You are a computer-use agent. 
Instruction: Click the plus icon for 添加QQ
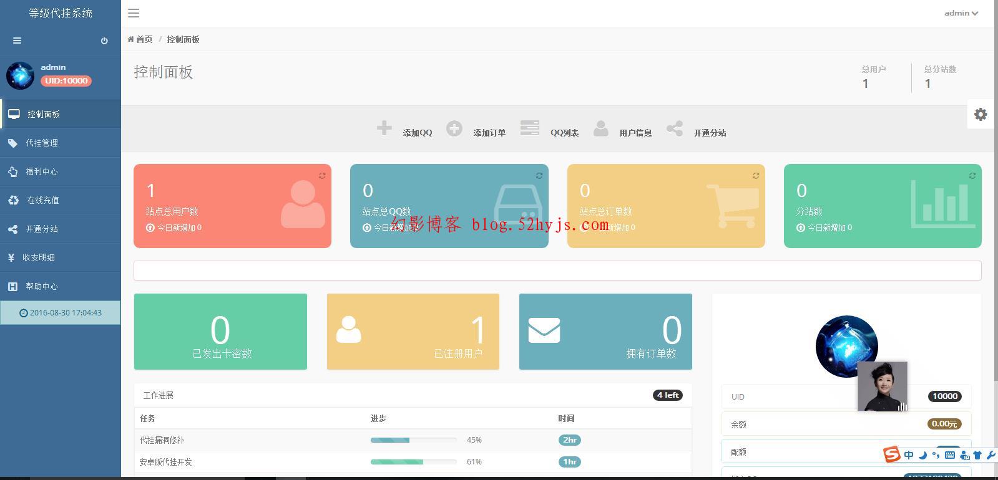click(384, 128)
